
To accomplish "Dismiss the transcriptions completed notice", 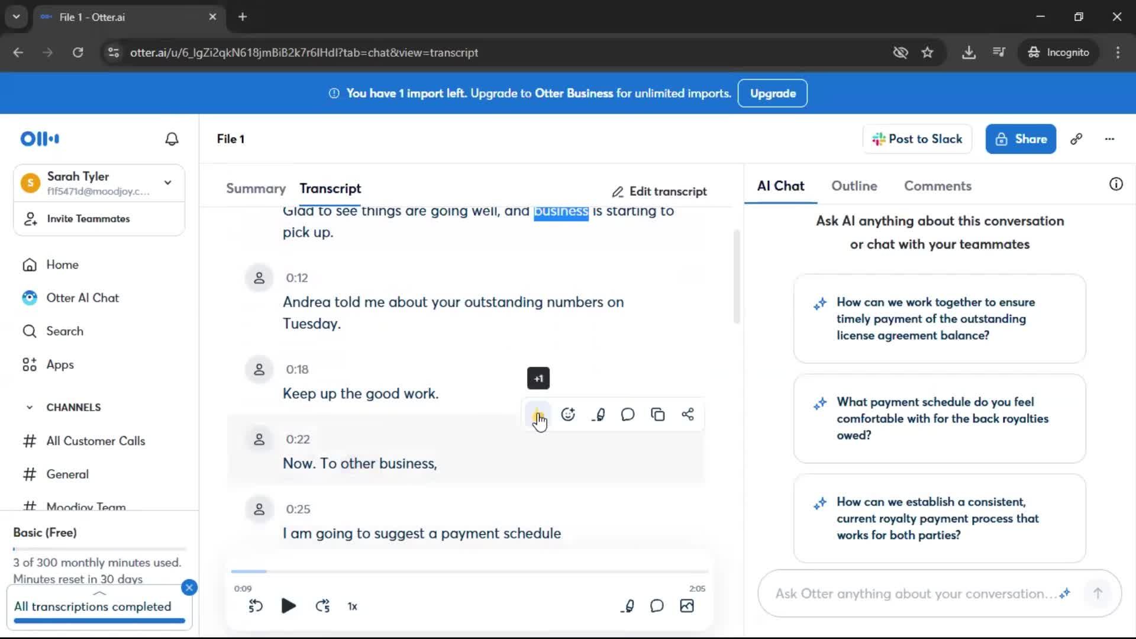I will (x=189, y=588).
